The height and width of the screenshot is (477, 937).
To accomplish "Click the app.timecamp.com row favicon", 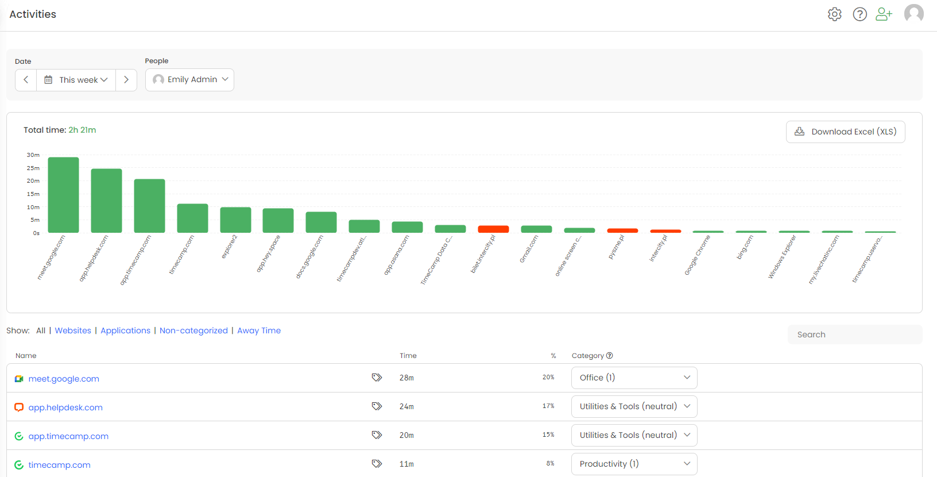I will pos(19,436).
